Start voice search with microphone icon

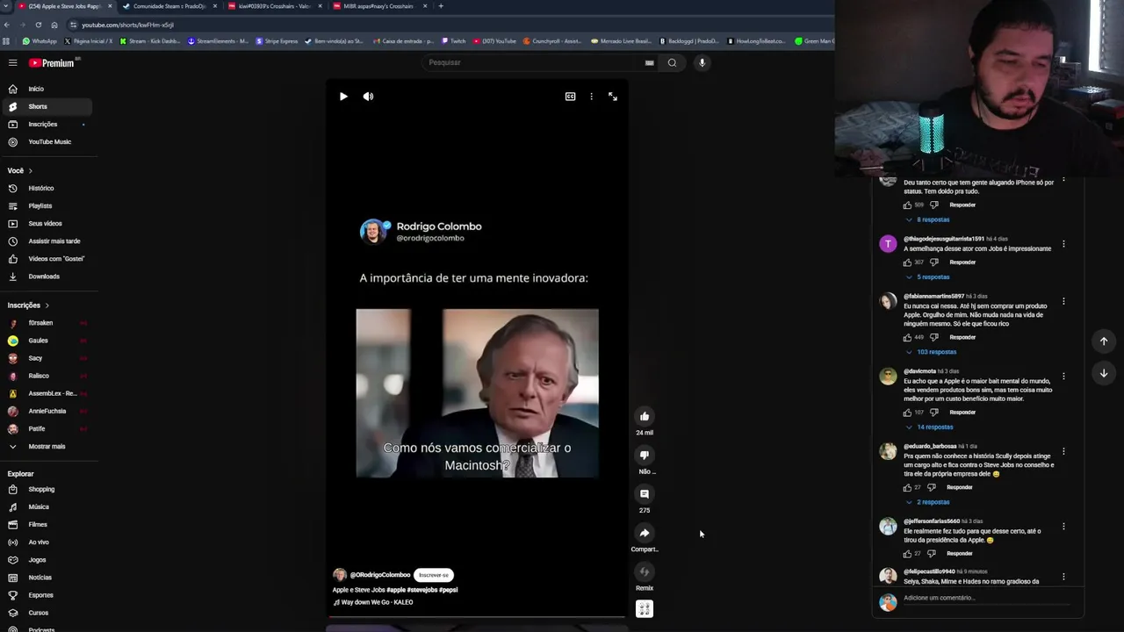tap(702, 62)
